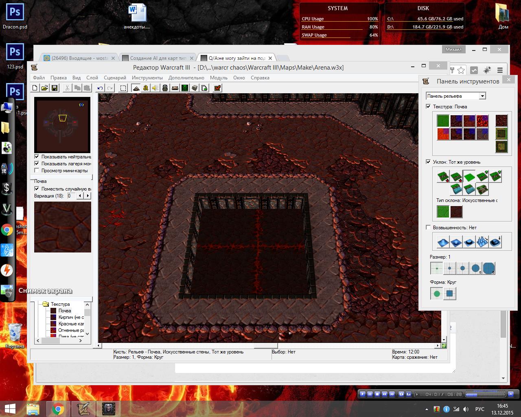Image resolution: width=521 pixels, height=417 pixels.
Task: Toggle 'Показывать нейтральные' checkbox
Action: click(37, 156)
